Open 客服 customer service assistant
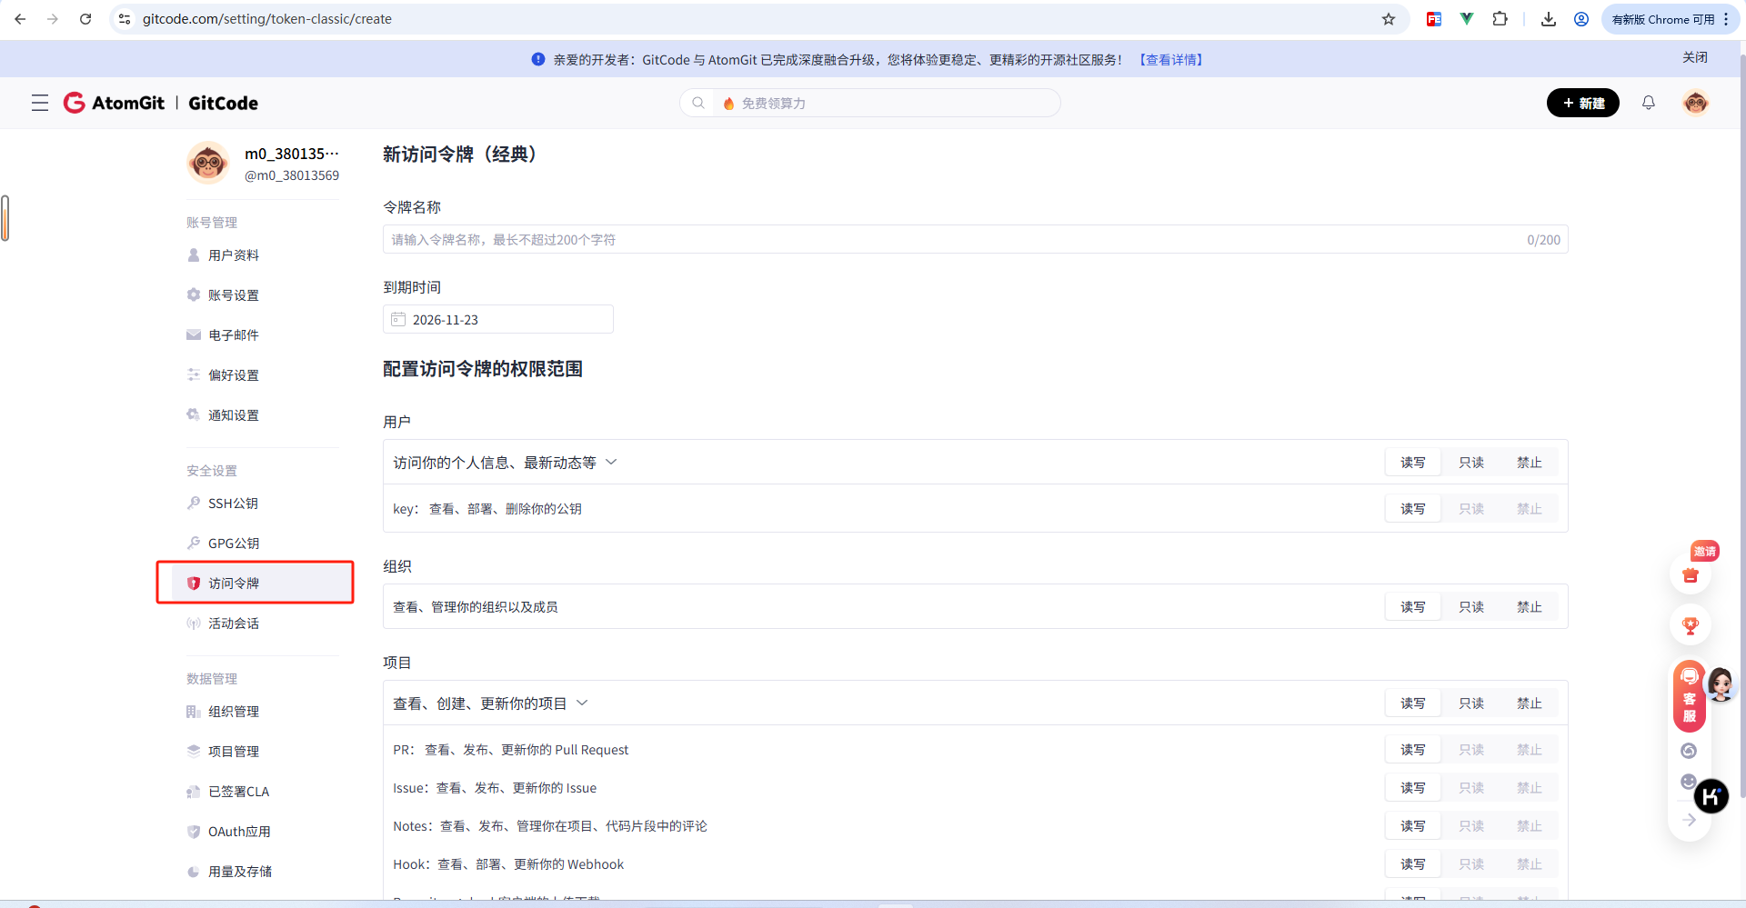This screenshot has height=908, width=1746. (1690, 695)
